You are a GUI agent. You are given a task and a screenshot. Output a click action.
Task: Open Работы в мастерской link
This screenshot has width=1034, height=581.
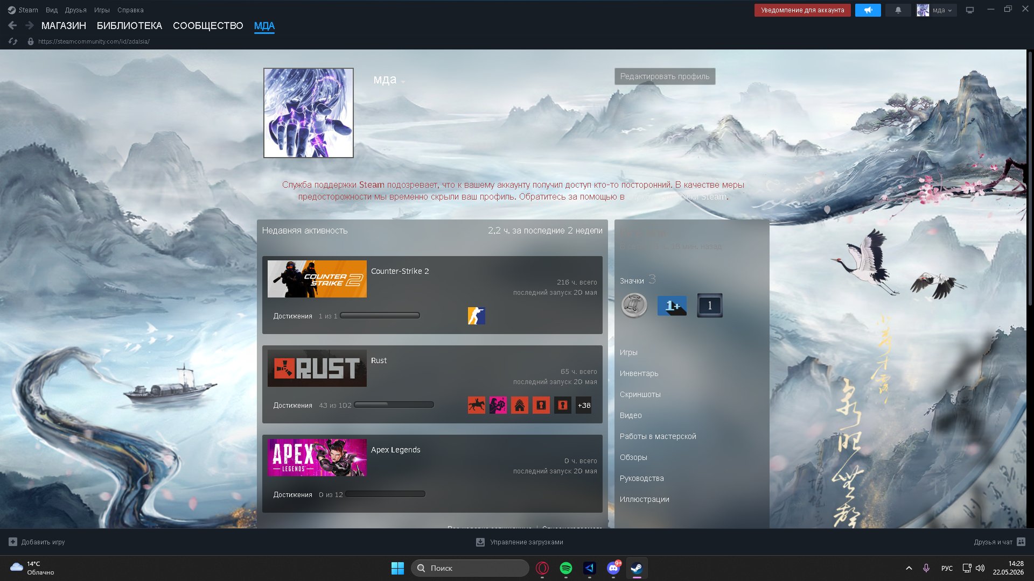[x=658, y=436]
